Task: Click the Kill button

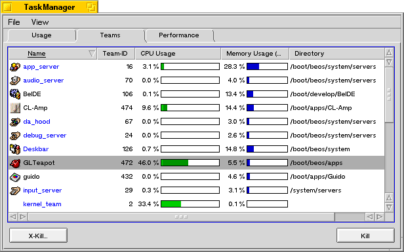Action: [x=365, y=236]
